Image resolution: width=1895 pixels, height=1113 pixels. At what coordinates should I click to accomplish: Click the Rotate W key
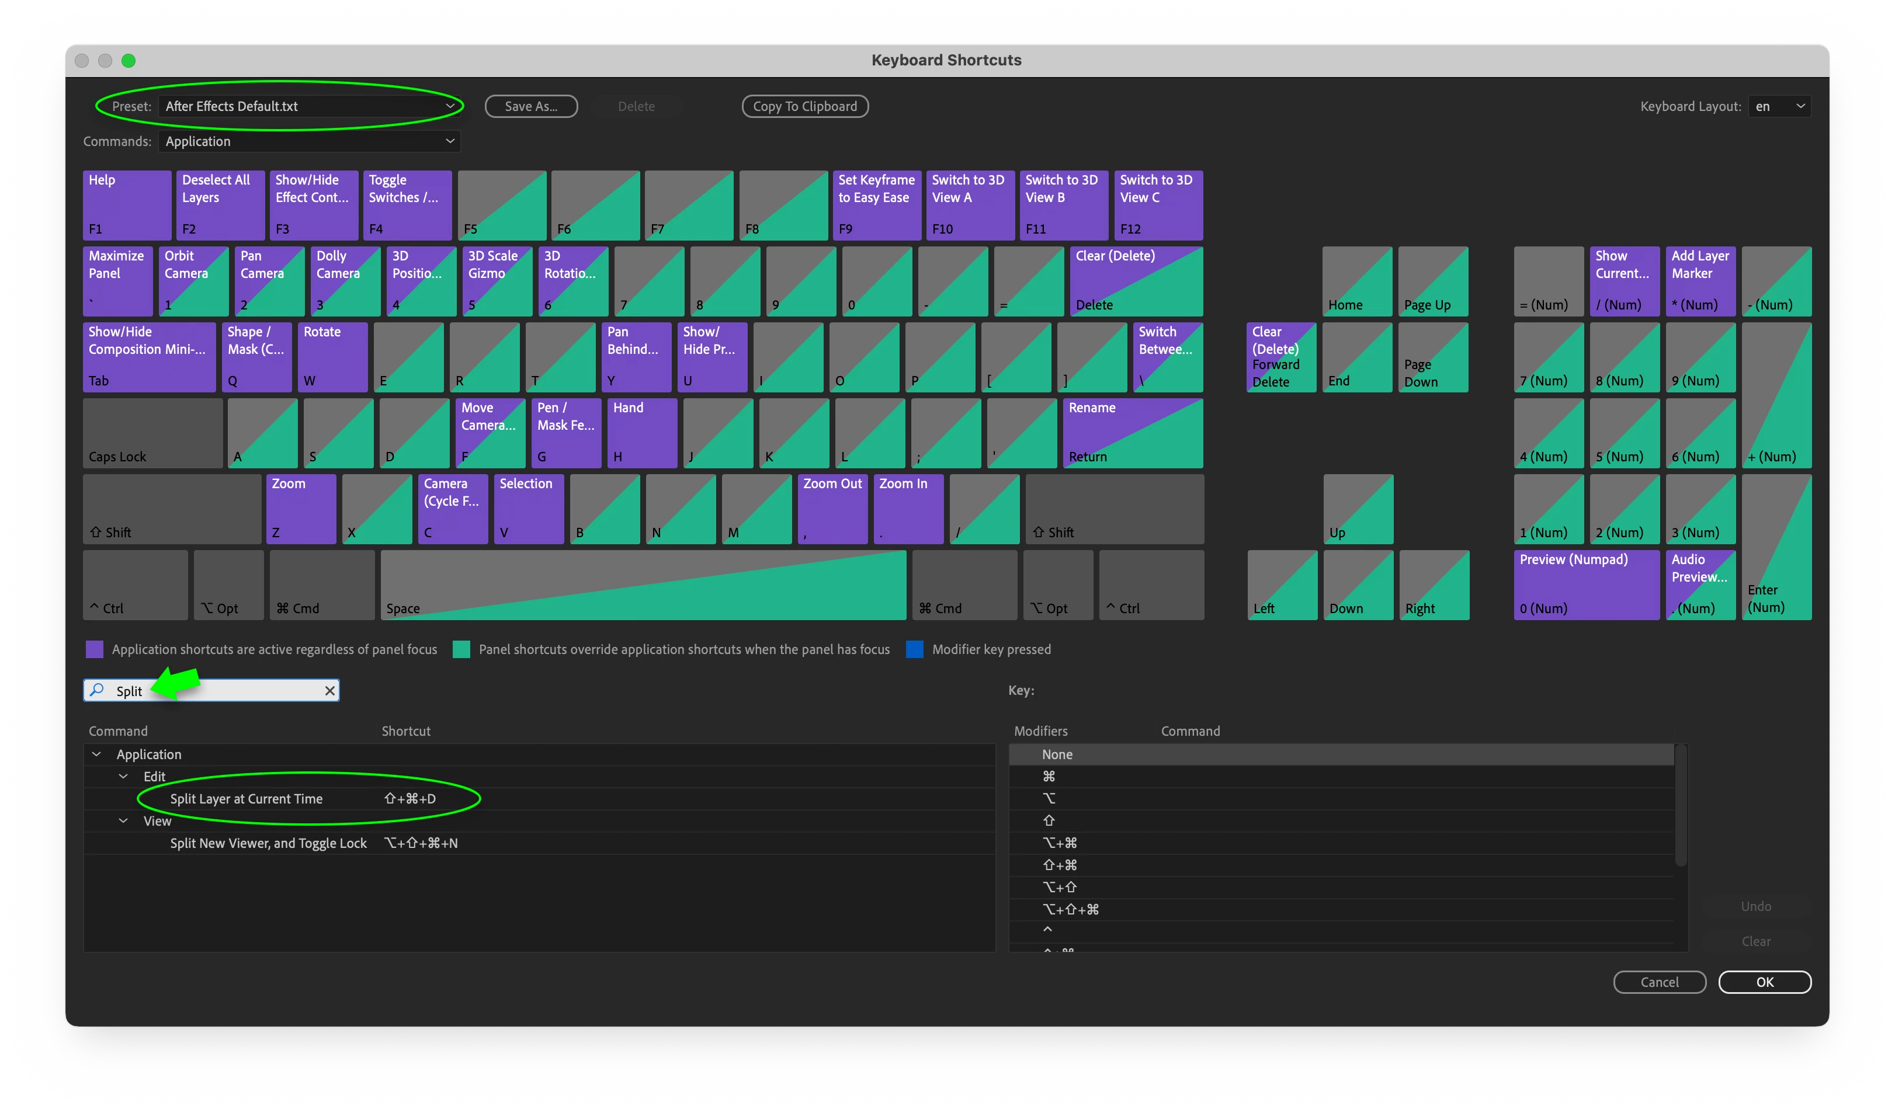coord(332,356)
